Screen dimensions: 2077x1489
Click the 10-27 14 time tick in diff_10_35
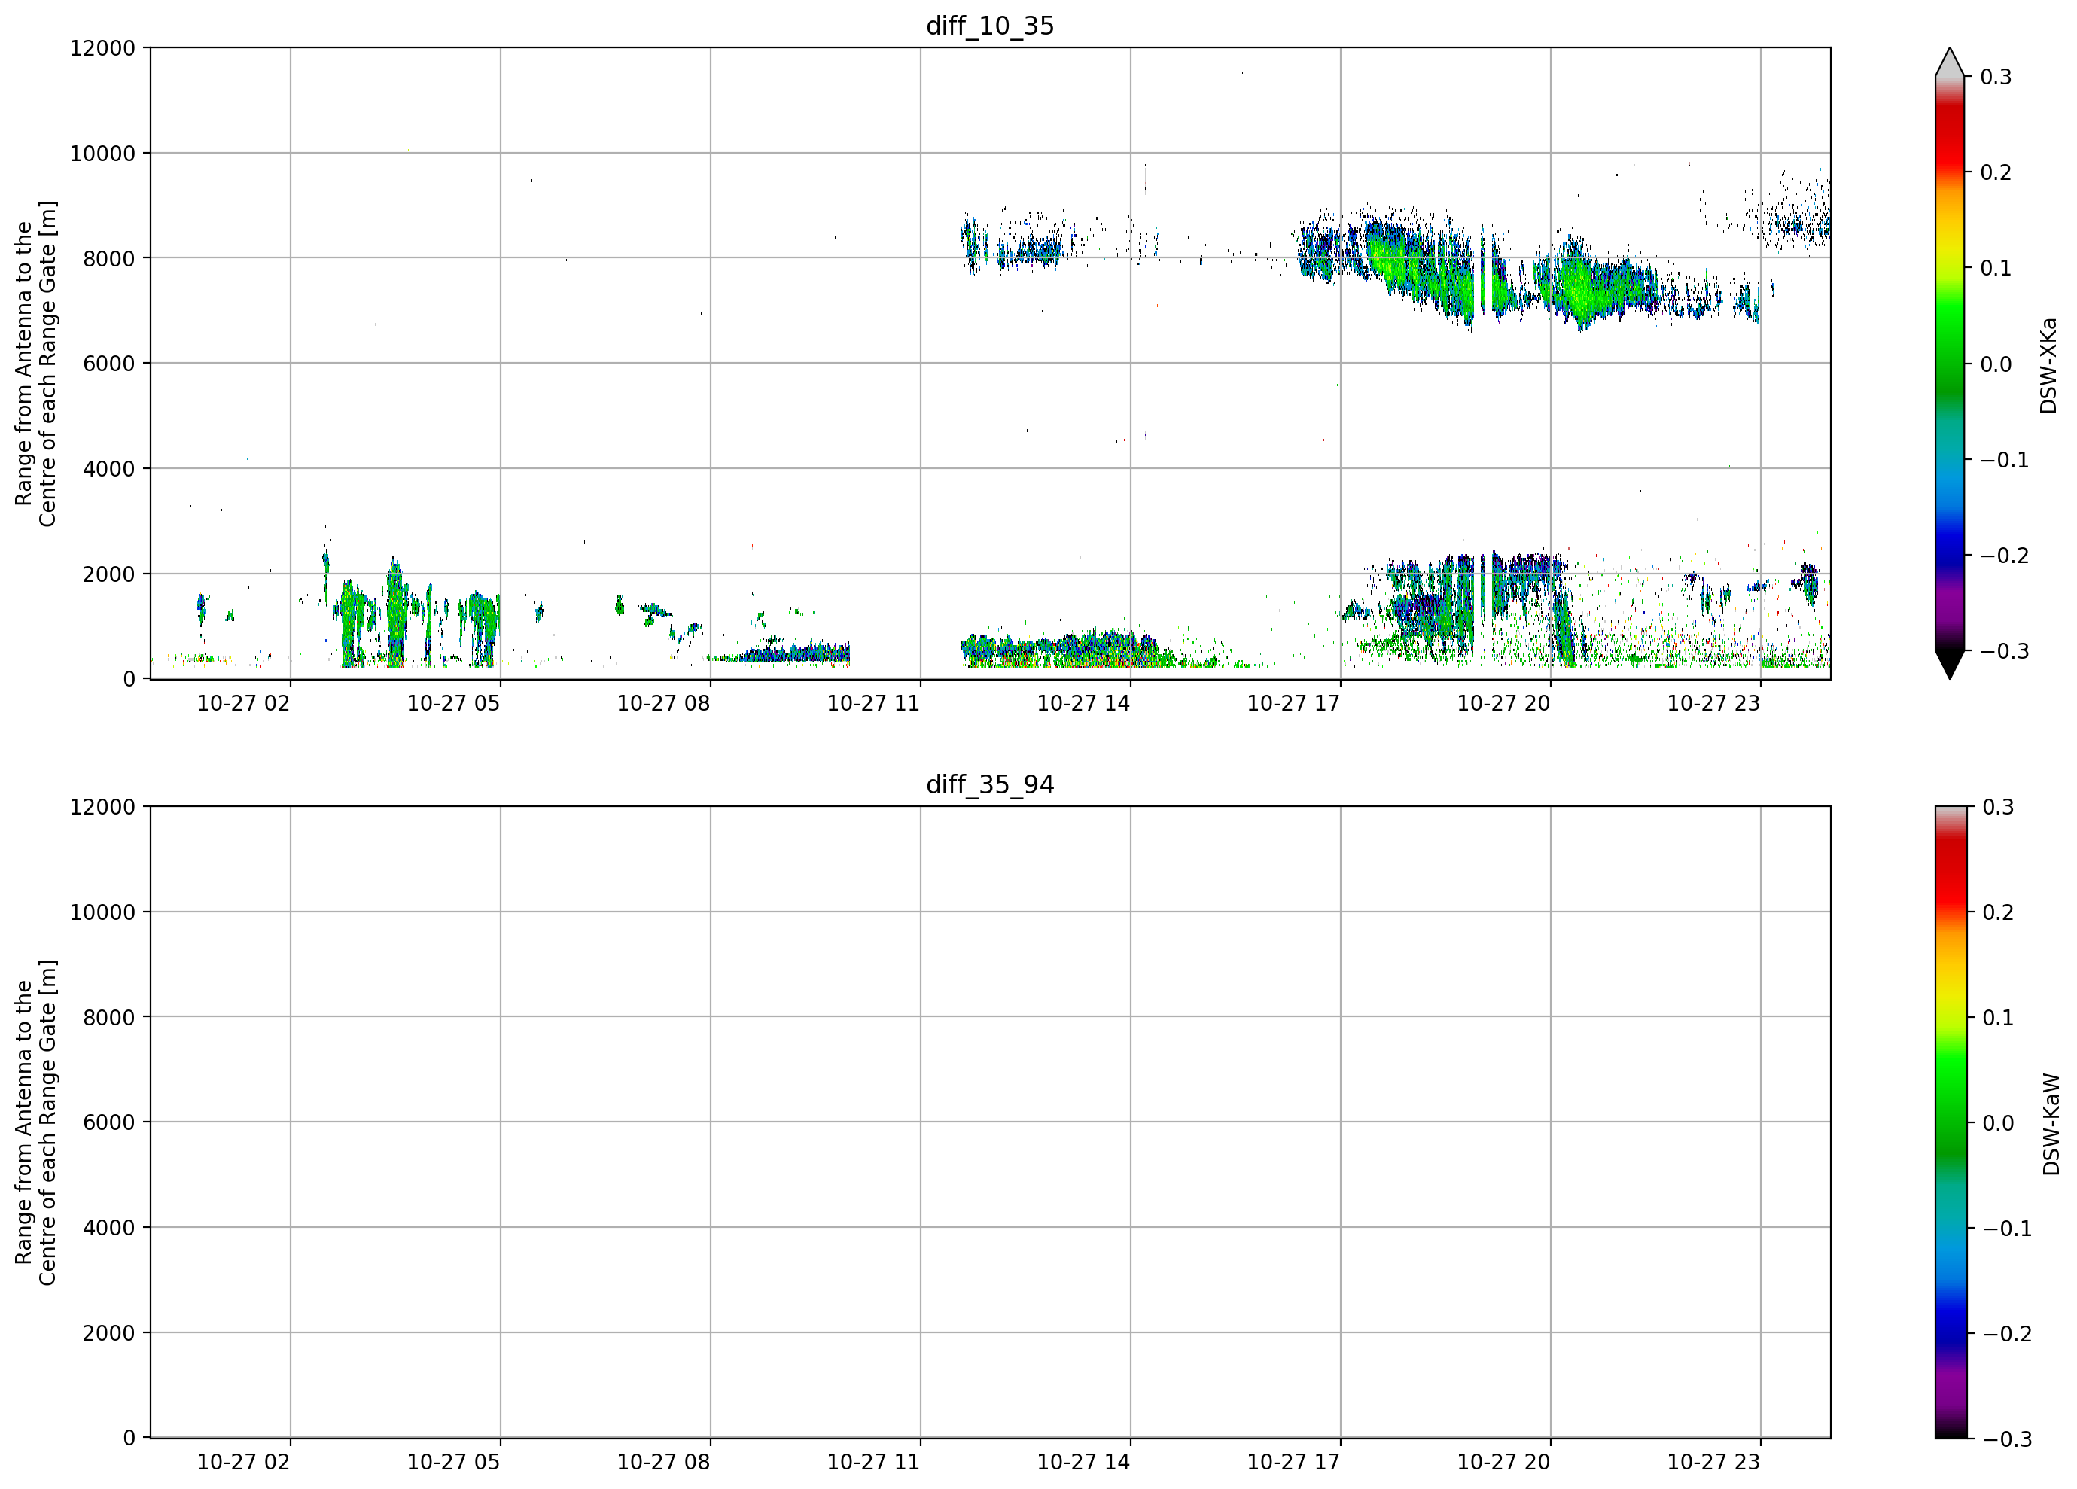click(1083, 703)
